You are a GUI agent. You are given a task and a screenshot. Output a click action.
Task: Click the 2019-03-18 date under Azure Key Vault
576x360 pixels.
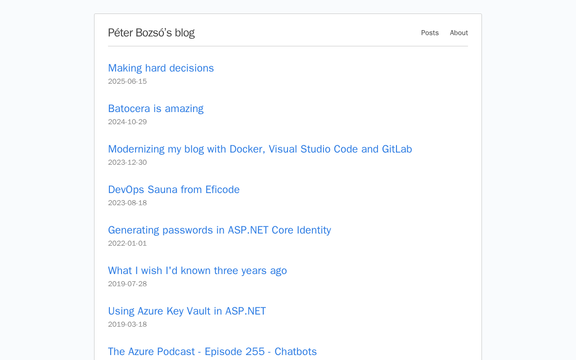point(127,324)
